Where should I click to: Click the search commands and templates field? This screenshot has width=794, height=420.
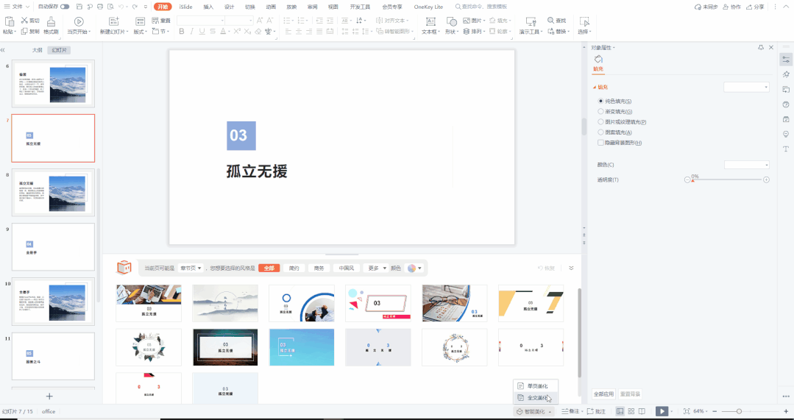pyautogui.click(x=481, y=7)
